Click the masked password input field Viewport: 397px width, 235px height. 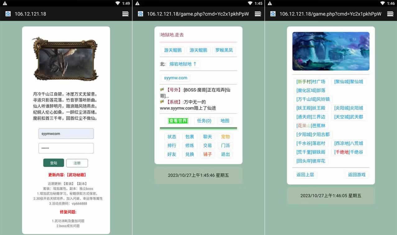pos(66,148)
